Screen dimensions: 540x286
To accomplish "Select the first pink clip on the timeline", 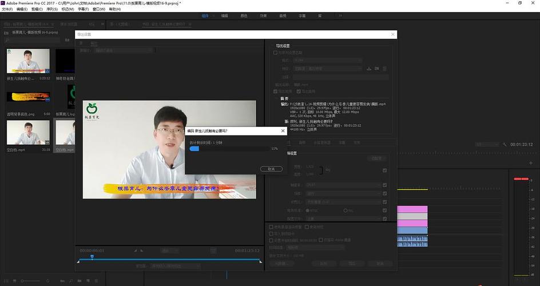I will pyautogui.click(x=412, y=209).
